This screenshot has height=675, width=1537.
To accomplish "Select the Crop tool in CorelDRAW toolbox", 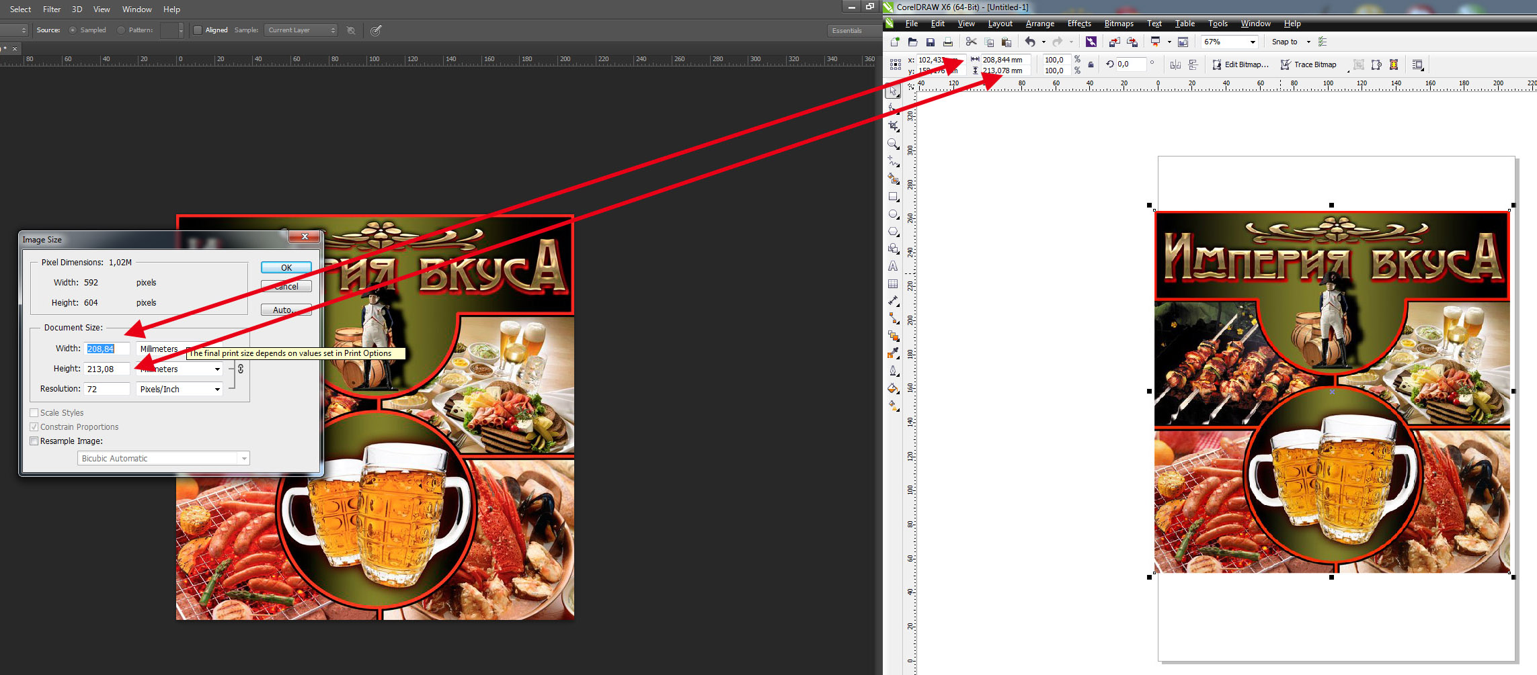I will point(893,126).
